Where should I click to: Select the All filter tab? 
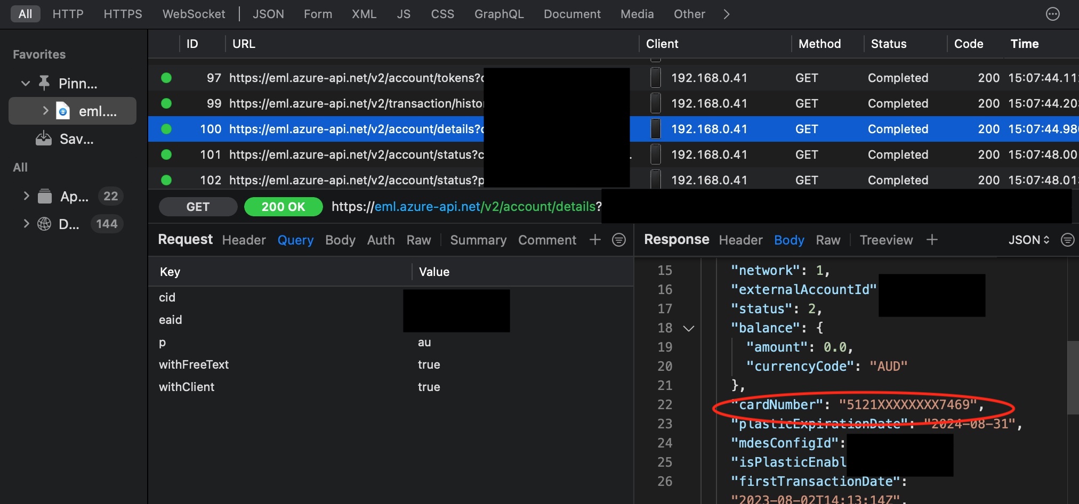tap(25, 14)
